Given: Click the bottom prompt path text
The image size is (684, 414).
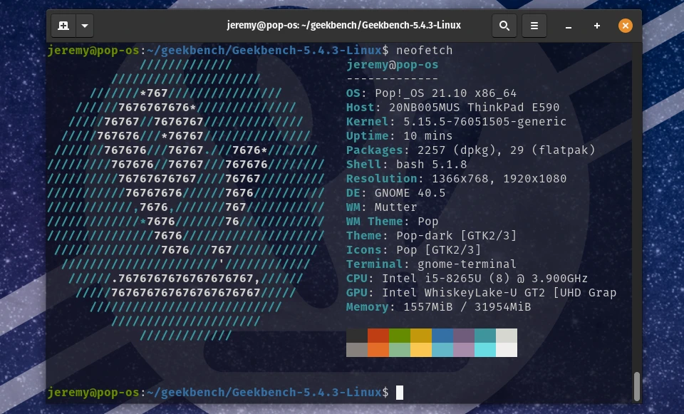Looking at the screenshot, I should 264,393.
